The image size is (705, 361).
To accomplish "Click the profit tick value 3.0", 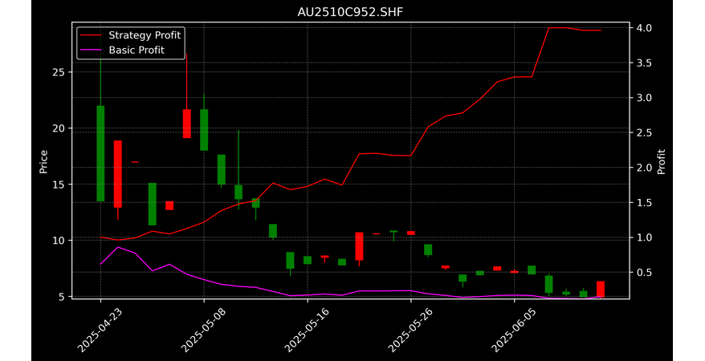I will [643, 98].
